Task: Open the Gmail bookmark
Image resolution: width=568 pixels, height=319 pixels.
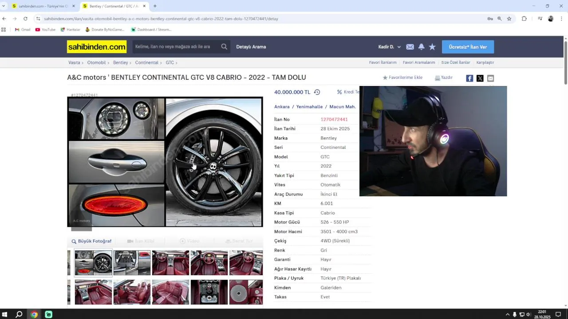Action: 23,30
